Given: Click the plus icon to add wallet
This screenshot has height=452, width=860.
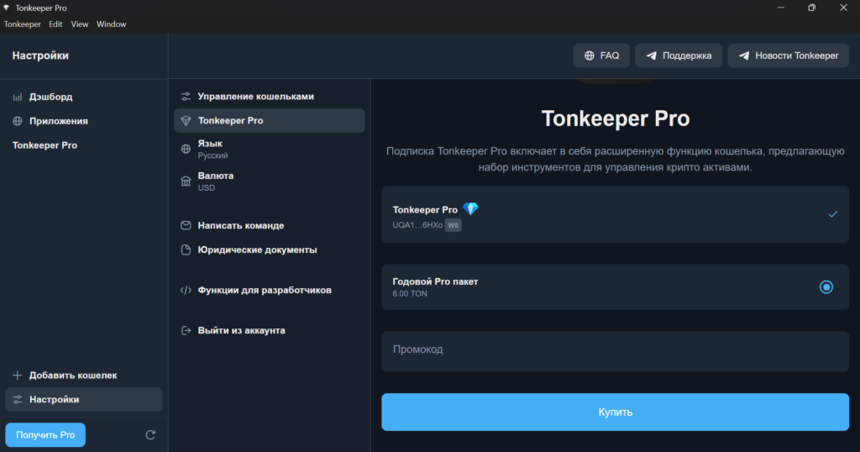Looking at the screenshot, I should (x=18, y=376).
